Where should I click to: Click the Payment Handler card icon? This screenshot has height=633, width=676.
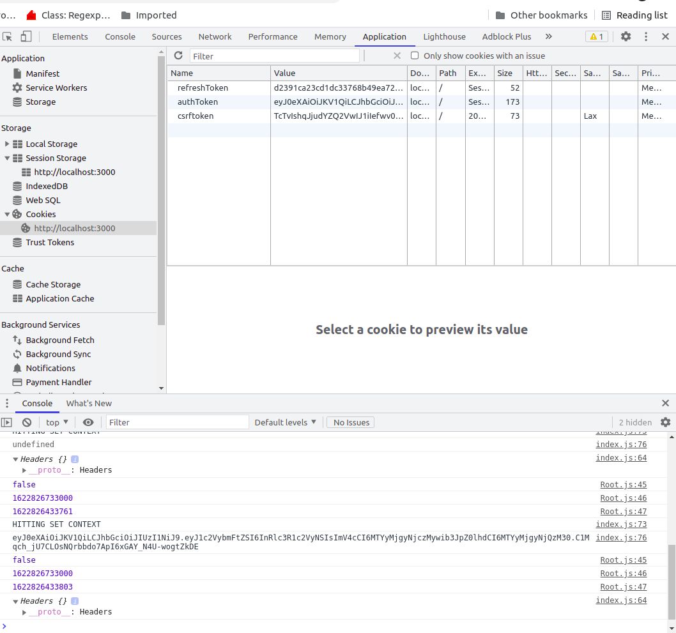click(17, 382)
